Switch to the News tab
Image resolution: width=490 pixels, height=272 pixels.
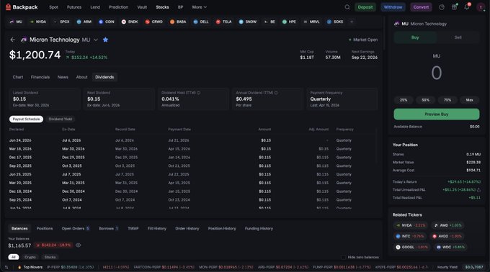[x=63, y=77]
